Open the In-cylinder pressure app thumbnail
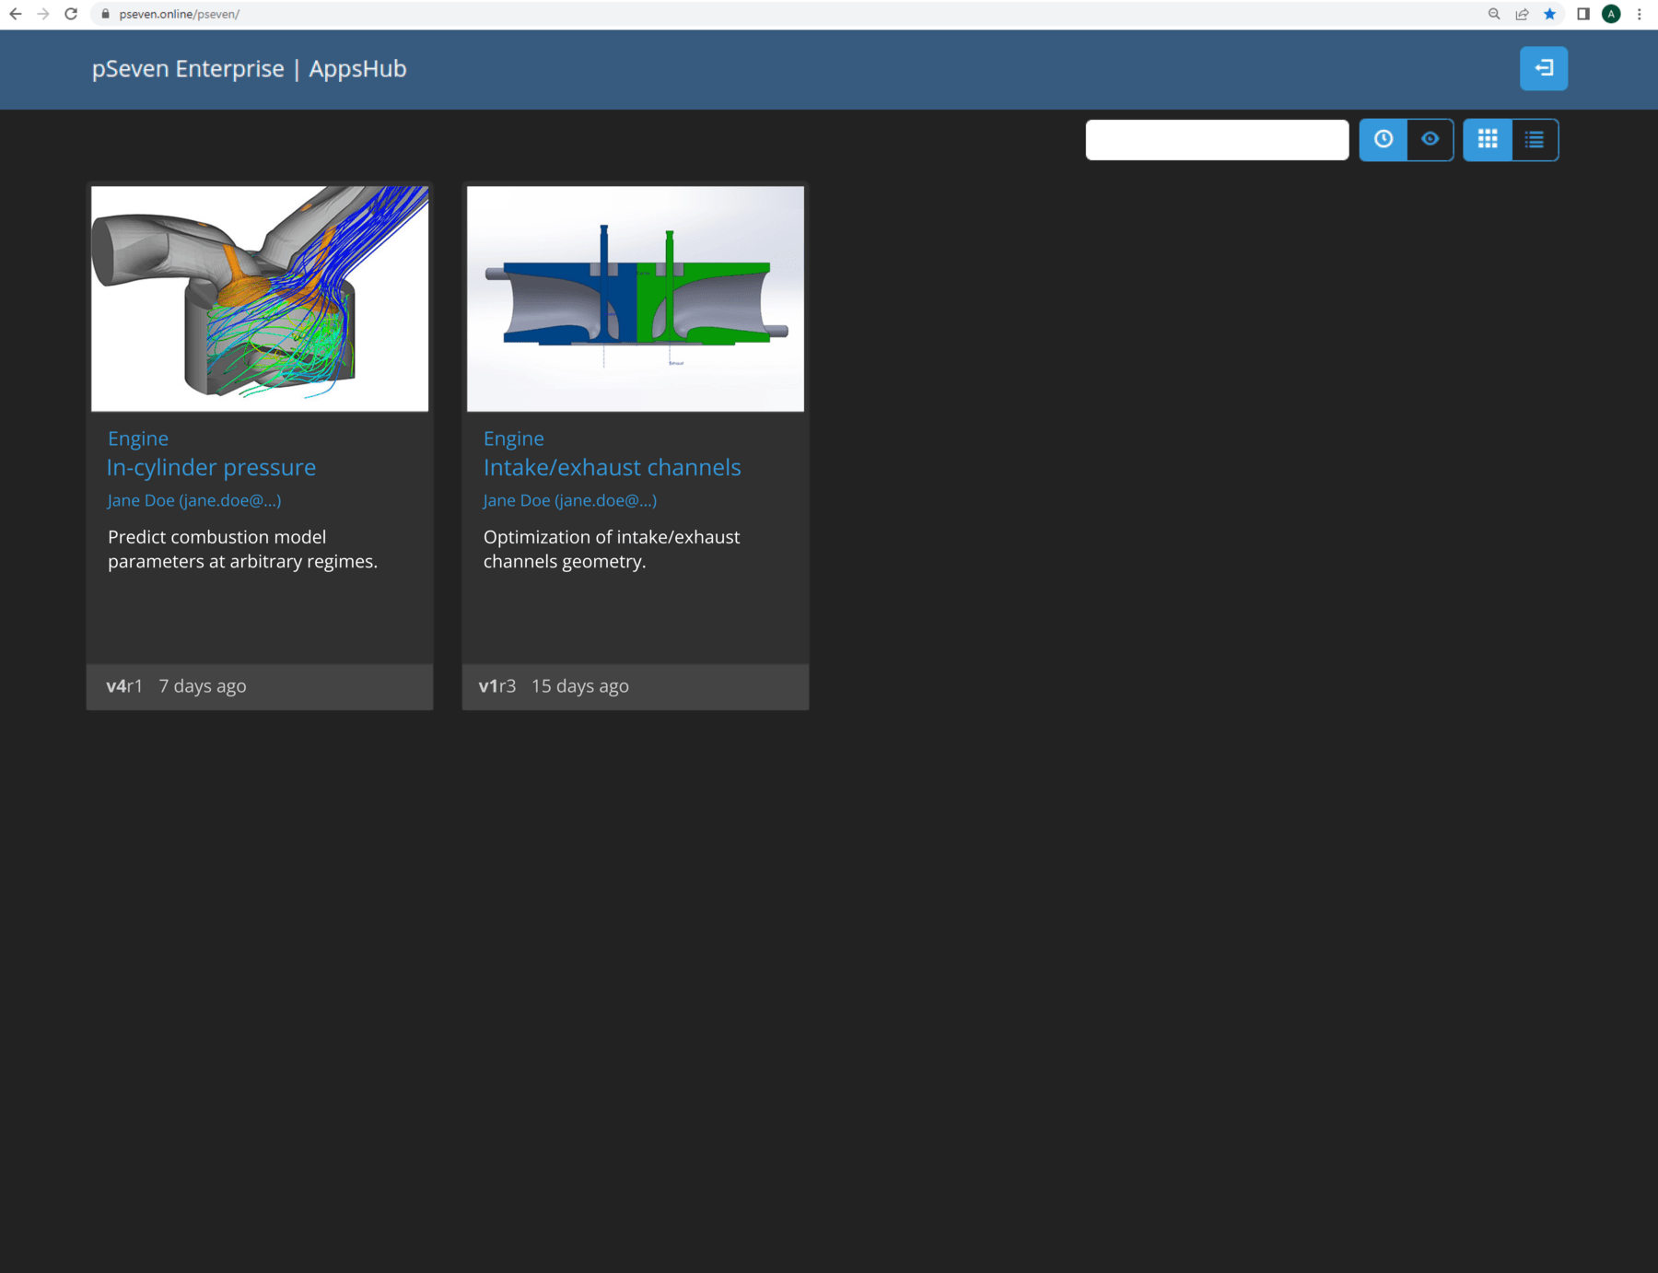Image resolution: width=1658 pixels, height=1273 pixels. [x=260, y=298]
